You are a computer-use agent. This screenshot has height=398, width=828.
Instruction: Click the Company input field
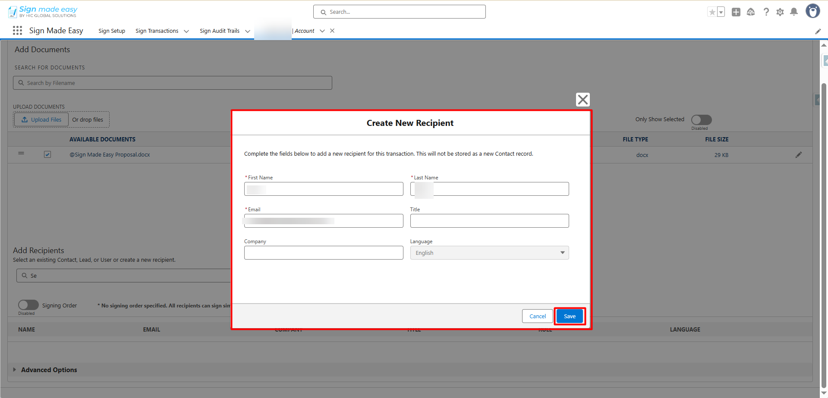click(324, 253)
